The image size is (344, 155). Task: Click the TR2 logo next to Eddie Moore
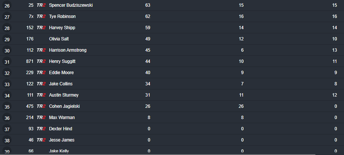[41, 73]
